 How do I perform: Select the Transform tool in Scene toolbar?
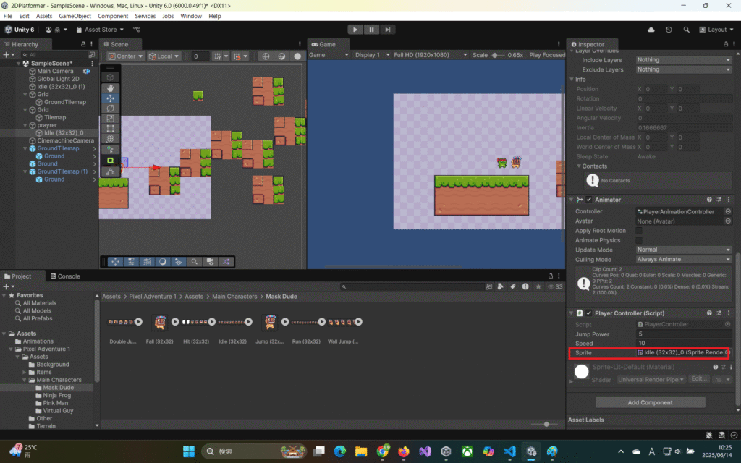[x=110, y=138]
